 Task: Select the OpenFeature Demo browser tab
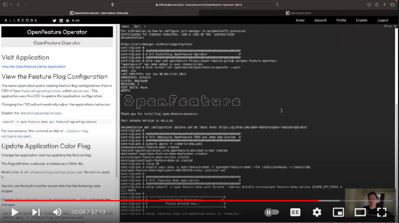click(298, 13)
